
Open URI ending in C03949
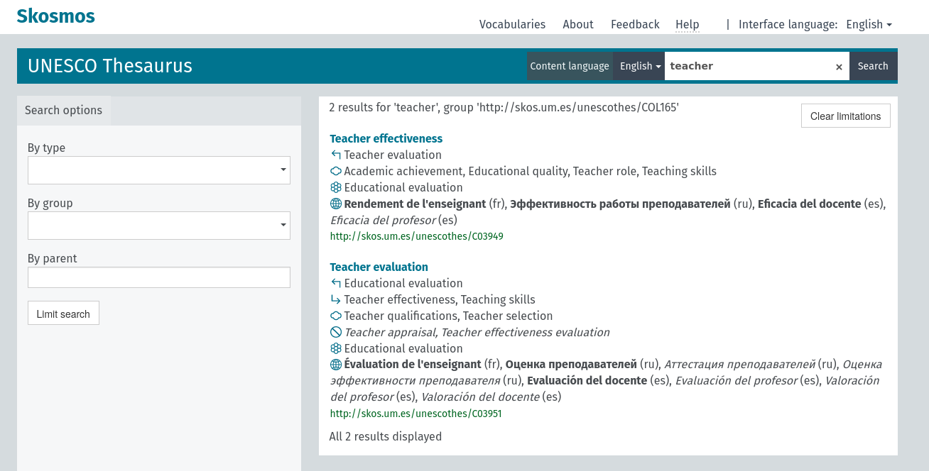(x=416, y=236)
